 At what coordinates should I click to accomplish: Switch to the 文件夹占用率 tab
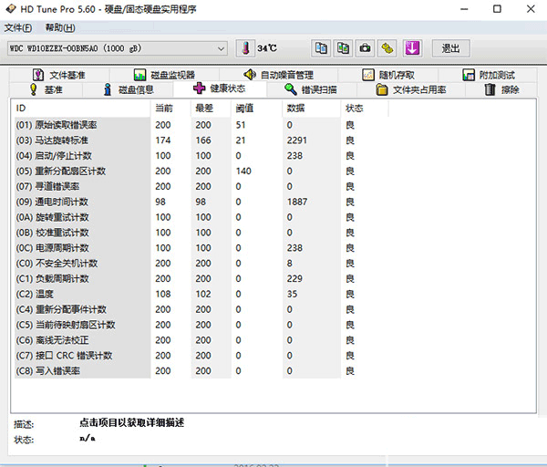coord(411,89)
